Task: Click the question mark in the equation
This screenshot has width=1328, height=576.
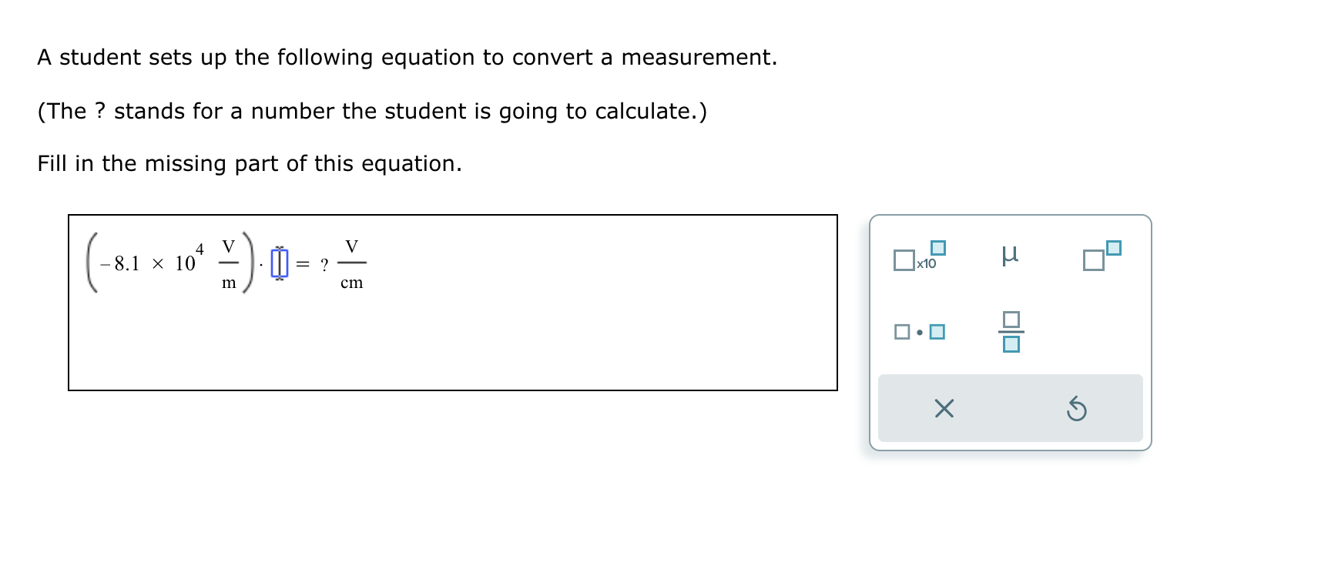Action: 324,266
